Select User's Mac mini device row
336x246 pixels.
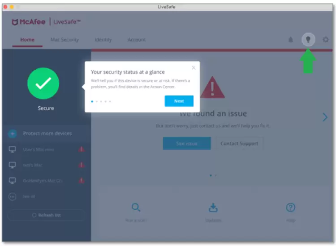[47, 149]
